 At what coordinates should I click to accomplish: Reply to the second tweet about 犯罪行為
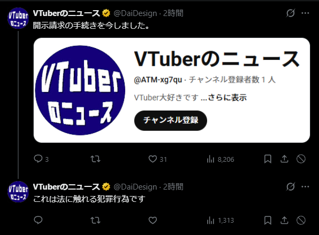pyautogui.click(x=38, y=220)
